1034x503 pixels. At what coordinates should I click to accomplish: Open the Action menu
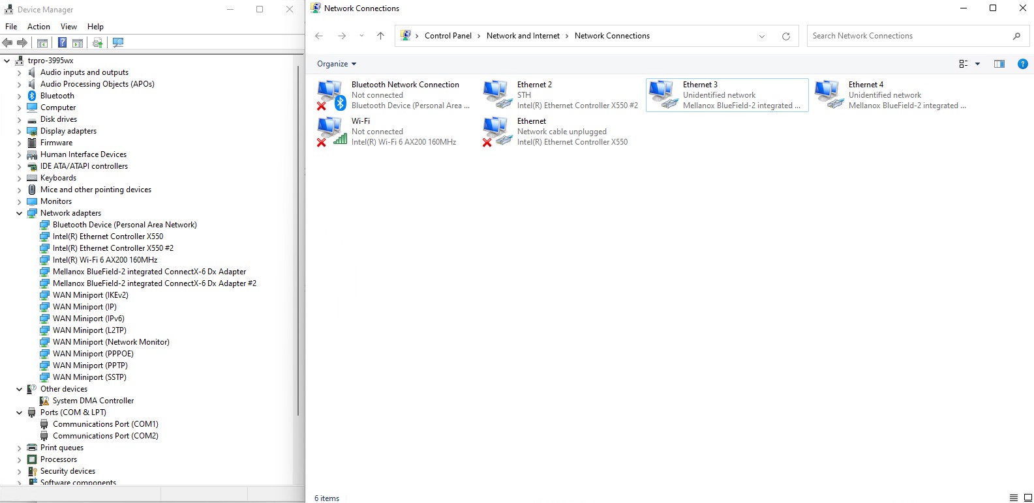pos(38,27)
